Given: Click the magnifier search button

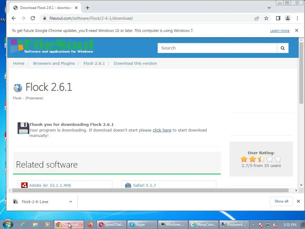Looking at the screenshot, I should pos(283,48).
